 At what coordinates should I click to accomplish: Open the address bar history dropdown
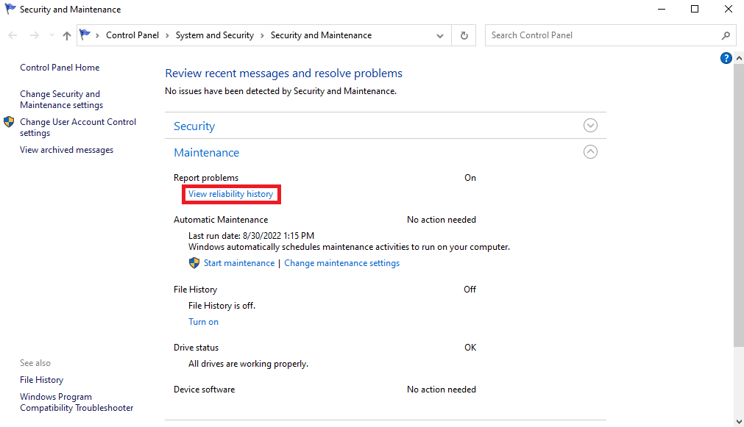440,35
